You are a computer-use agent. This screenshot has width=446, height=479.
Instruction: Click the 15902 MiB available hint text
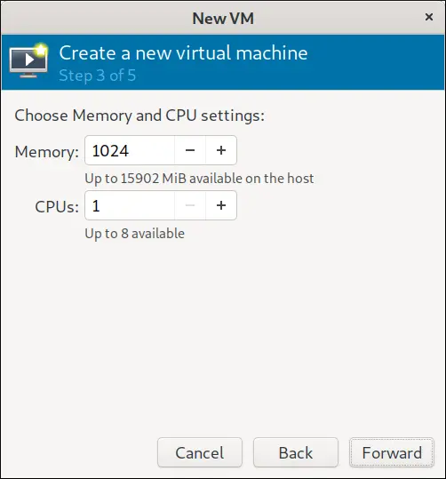pyautogui.click(x=199, y=179)
